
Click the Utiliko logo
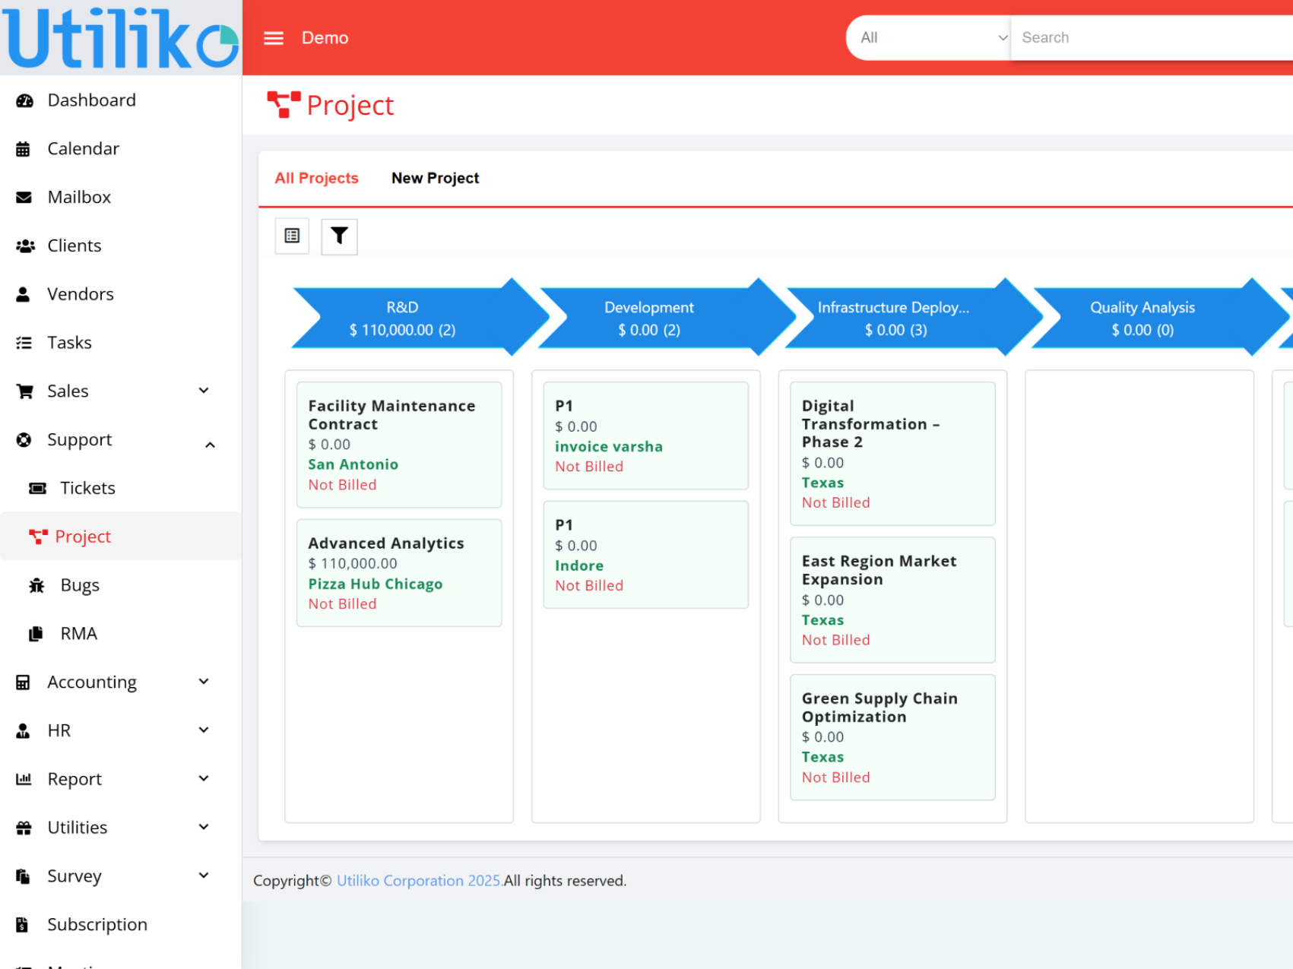[x=121, y=38]
